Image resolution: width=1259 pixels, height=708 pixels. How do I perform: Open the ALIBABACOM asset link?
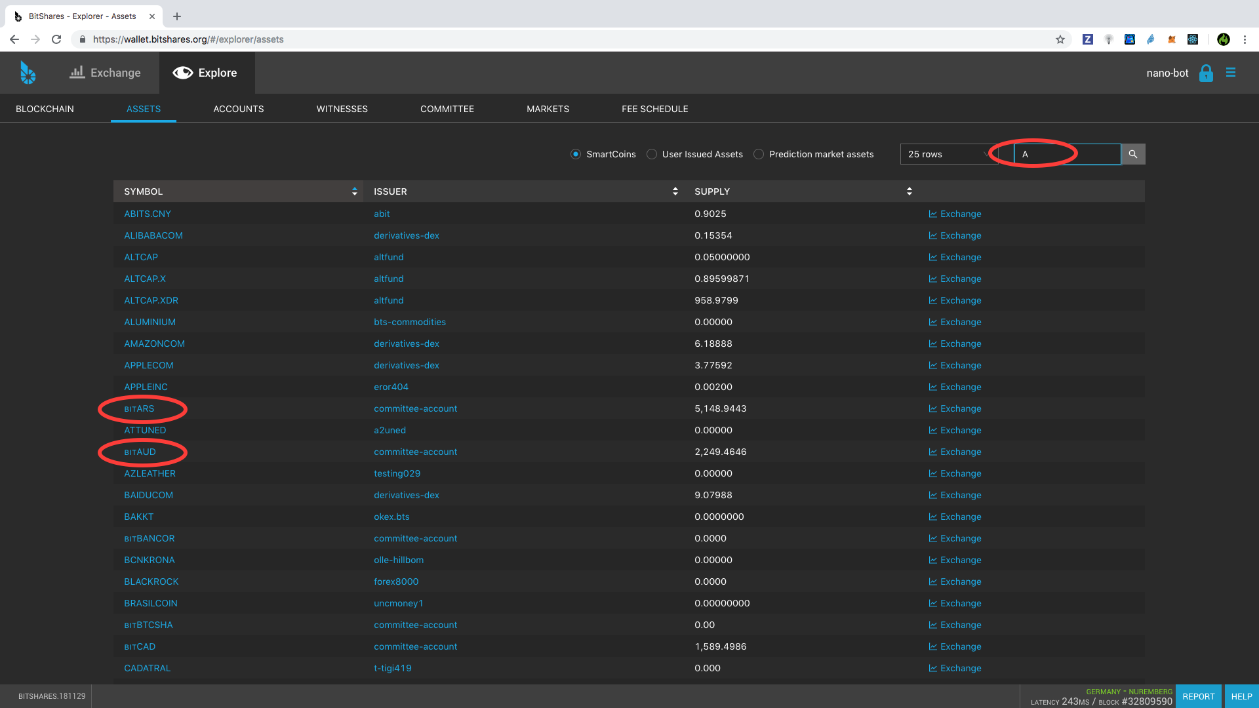(x=153, y=236)
